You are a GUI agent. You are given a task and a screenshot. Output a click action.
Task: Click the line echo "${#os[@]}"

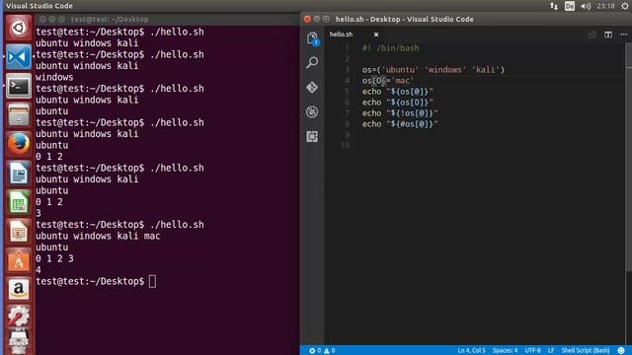click(400, 124)
